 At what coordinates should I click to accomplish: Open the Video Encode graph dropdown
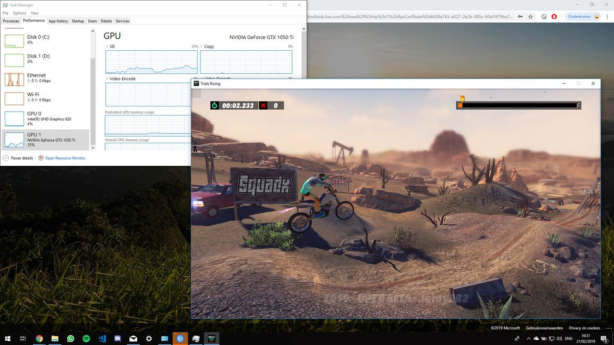[x=107, y=79]
